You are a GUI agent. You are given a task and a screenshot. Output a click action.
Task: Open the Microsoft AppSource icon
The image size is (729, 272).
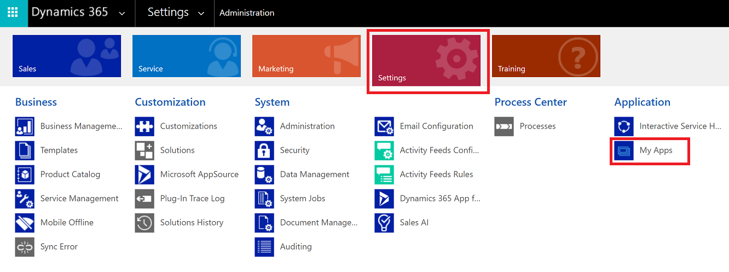click(x=144, y=175)
